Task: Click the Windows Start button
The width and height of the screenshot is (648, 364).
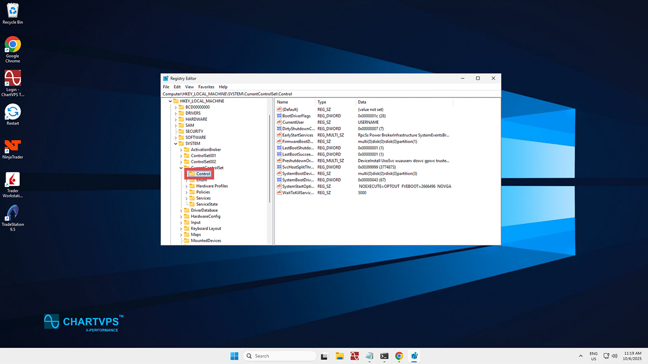Action: [234, 356]
